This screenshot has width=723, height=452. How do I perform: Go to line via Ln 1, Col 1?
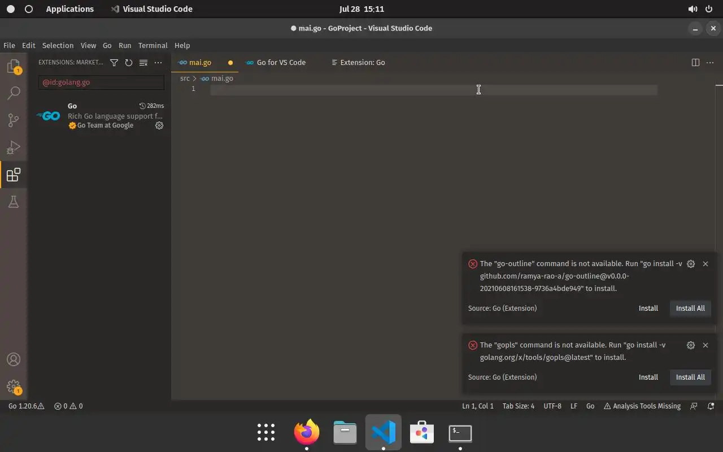tap(478, 406)
